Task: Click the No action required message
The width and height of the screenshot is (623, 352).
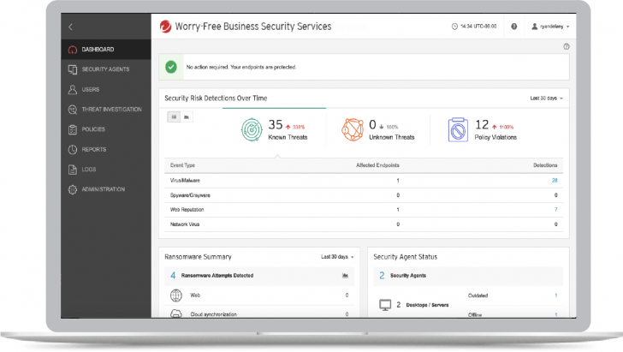Action: pos(241,67)
